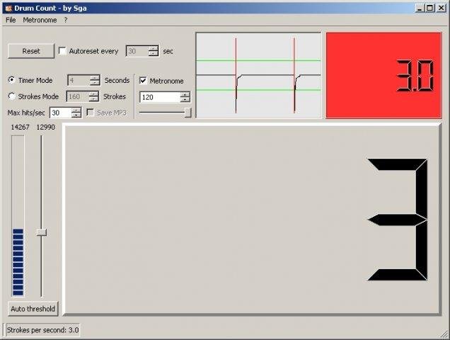This screenshot has height=340, width=450.
Task: Open the Metronome menu
Action: (x=39, y=20)
